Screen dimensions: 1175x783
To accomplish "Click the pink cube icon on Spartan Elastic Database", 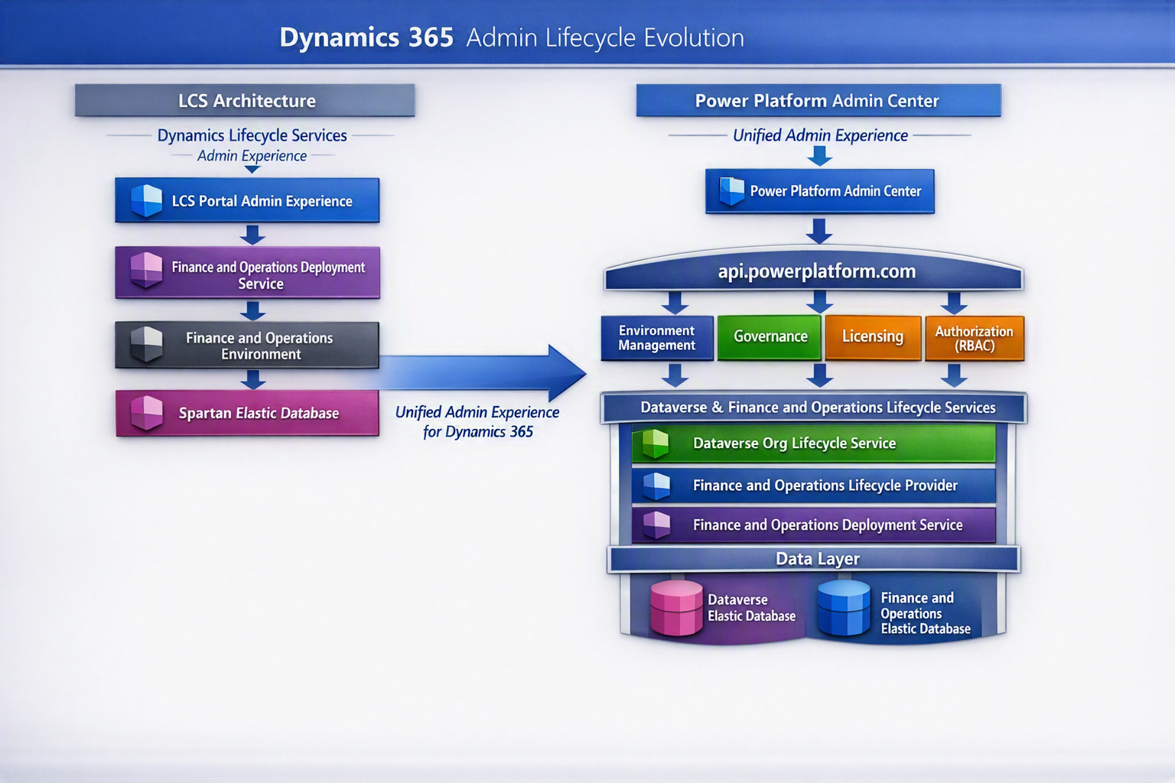I will (146, 413).
